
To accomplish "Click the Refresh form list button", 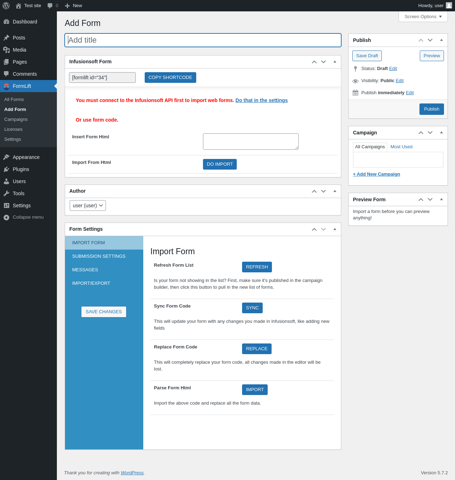I will tap(257, 267).
